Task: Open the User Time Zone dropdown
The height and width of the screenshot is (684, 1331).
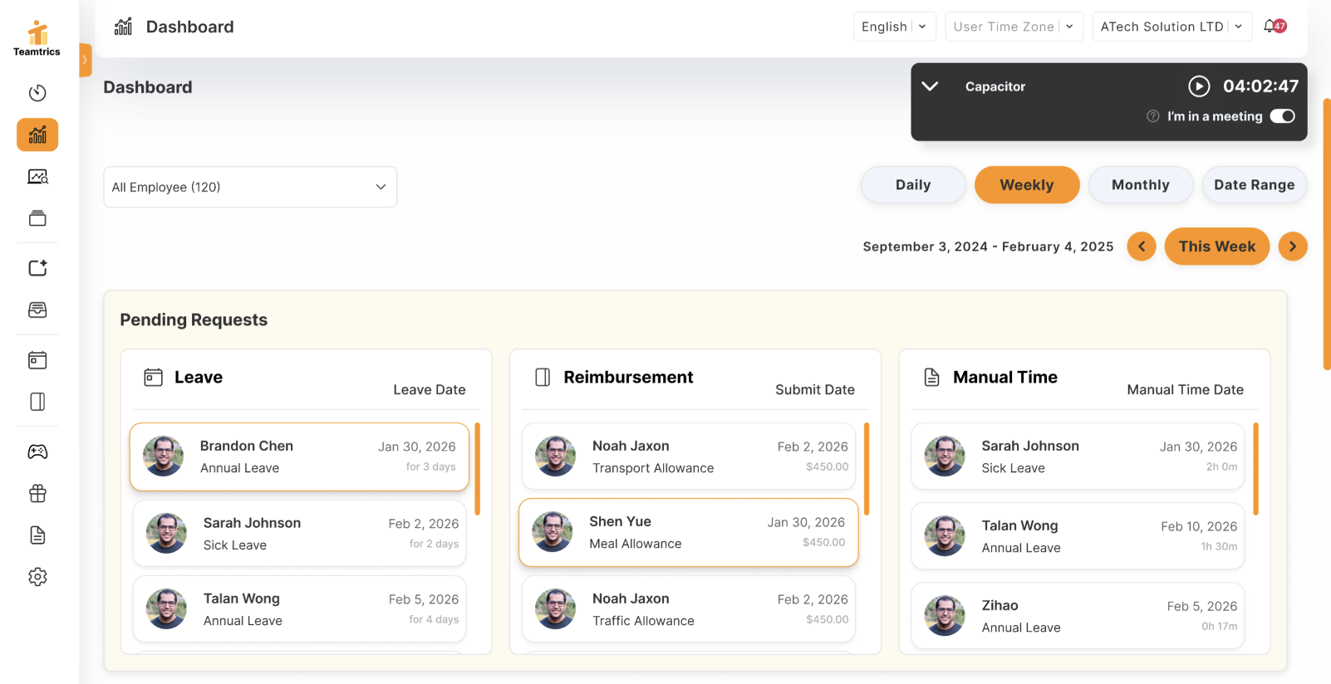Action: pos(1014,27)
